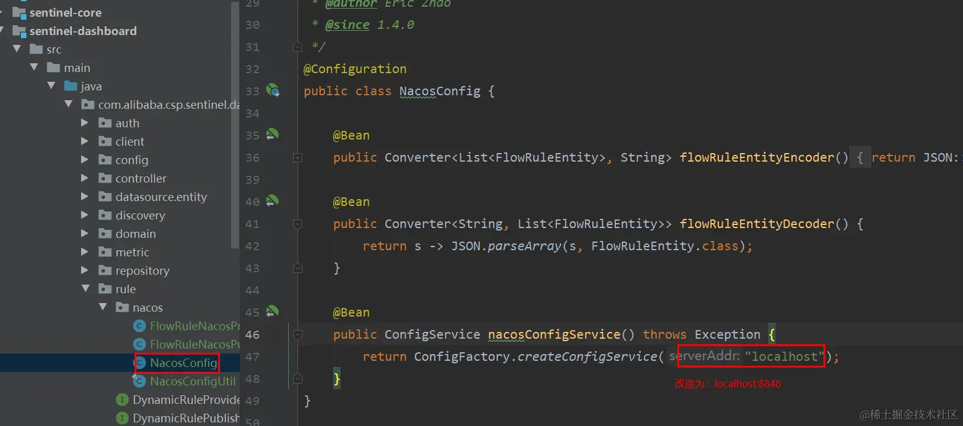Viewport: 963px width, 426px height.
Task: Expand the domain package arrow
Action: [85, 234]
